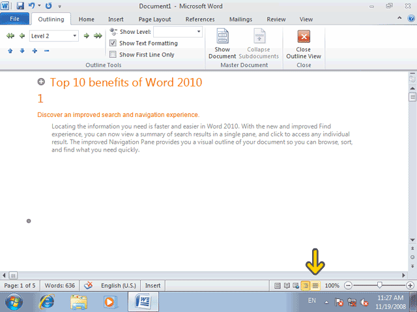The height and width of the screenshot is (312, 417).
Task: Switch to the Home tab
Action: pyautogui.click(x=87, y=19)
